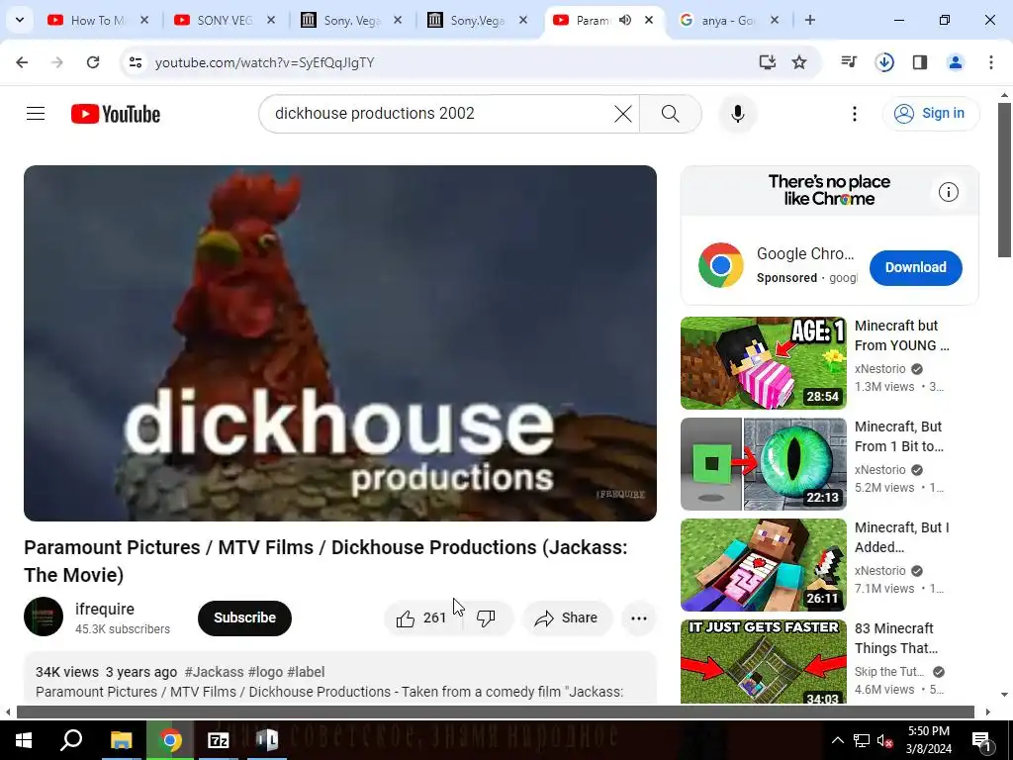Open File Explorer from taskbar
Viewport: 1013px width, 760px height.
tap(121, 740)
